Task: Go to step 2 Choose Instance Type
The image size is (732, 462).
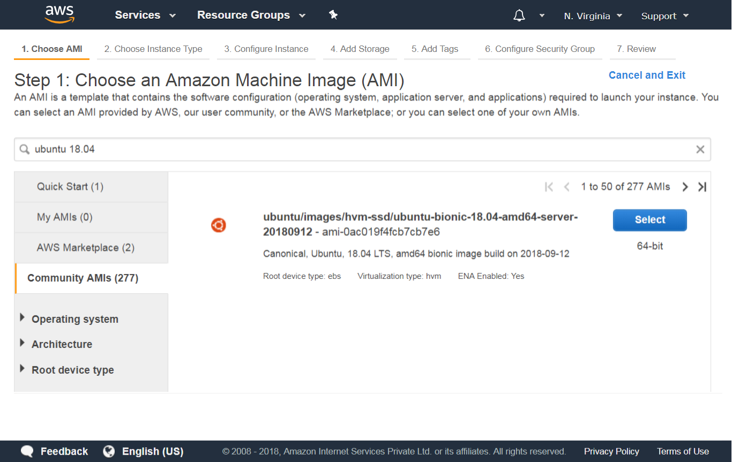Action: click(153, 49)
